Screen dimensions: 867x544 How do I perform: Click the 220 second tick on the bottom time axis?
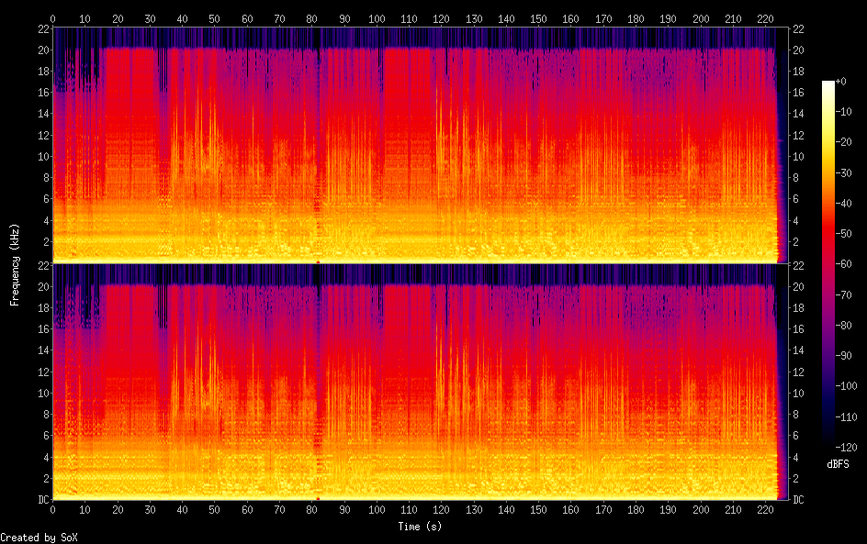(766, 509)
